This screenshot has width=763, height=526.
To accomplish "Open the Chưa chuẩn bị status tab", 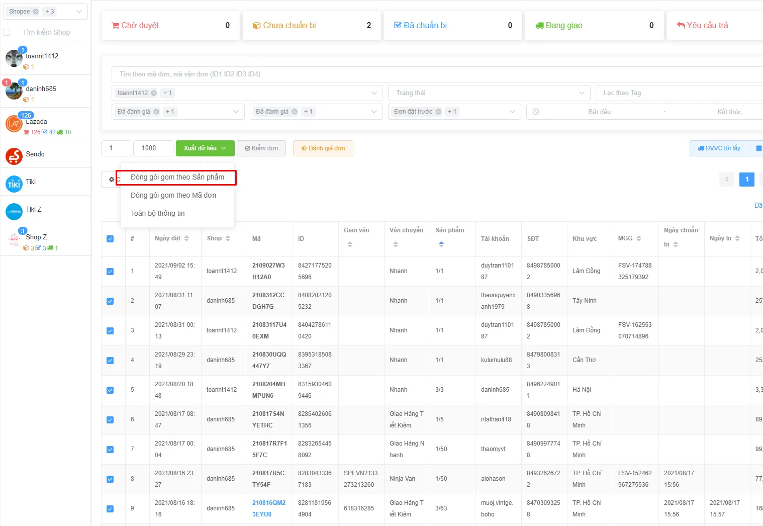I will click(x=312, y=25).
